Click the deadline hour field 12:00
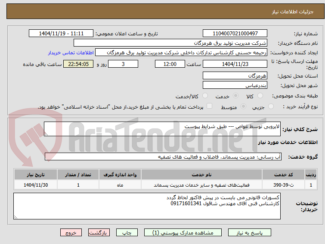 170,64
